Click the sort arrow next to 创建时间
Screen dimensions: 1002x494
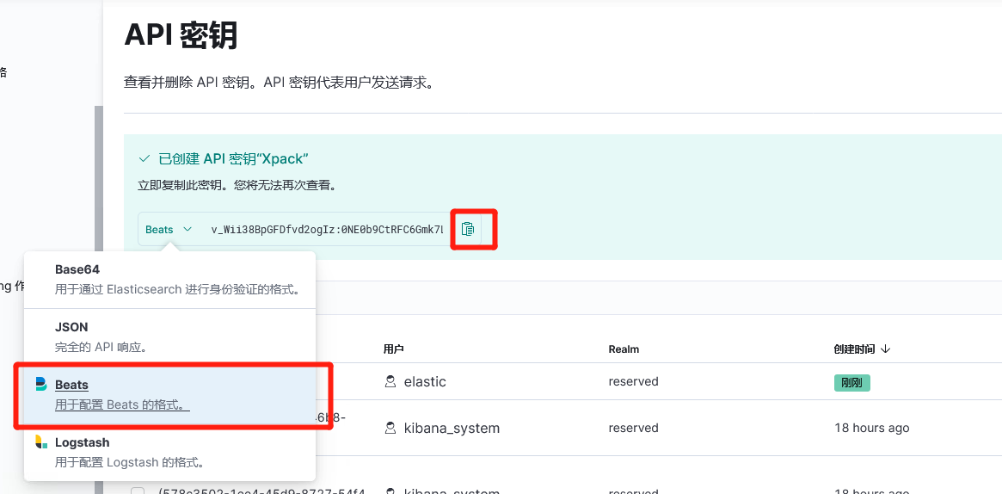(x=885, y=349)
